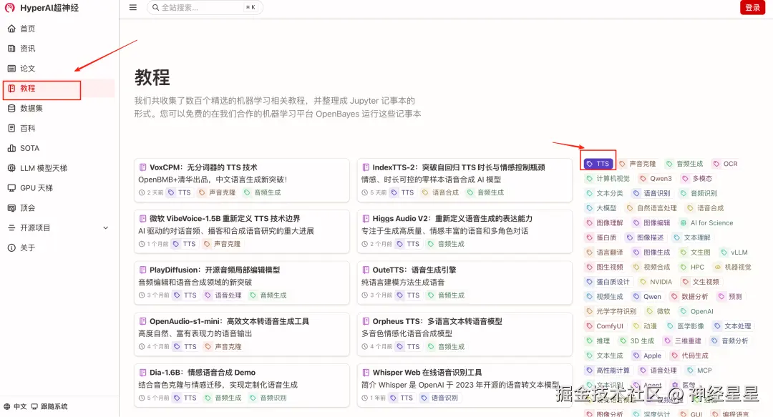Filter by 多模态 tag
The width and height of the screenshot is (773, 417).
click(x=697, y=178)
